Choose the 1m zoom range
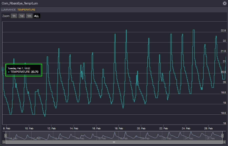Viewport: 228px width, 146px height. 29,16
